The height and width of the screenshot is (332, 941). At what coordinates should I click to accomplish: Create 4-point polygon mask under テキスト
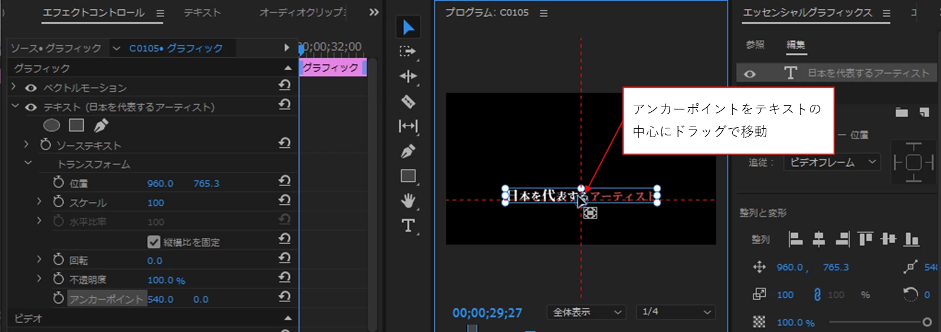pos(77,125)
